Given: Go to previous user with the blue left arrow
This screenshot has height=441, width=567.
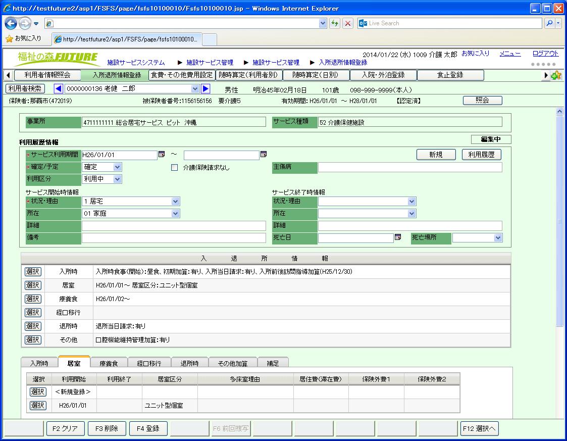Looking at the screenshot, I should pyautogui.click(x=58, y=88).
